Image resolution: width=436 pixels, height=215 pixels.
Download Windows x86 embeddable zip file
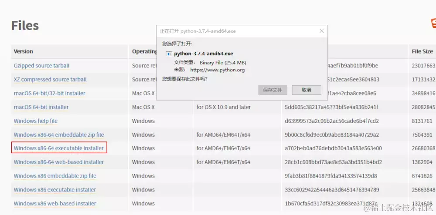coord(55,176)
